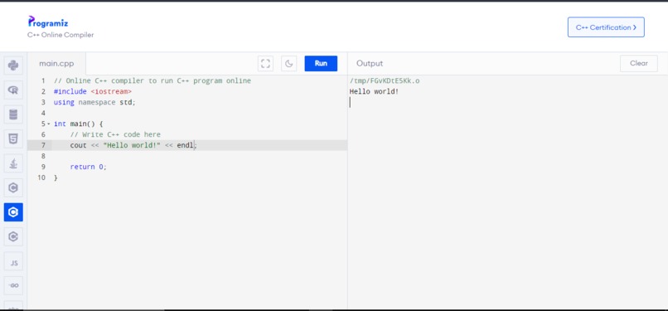Image resolution: width=668 pixels, height=311 pixels.
Task: Click the 'return 0;' line
Action: click(x=88, y=167)
